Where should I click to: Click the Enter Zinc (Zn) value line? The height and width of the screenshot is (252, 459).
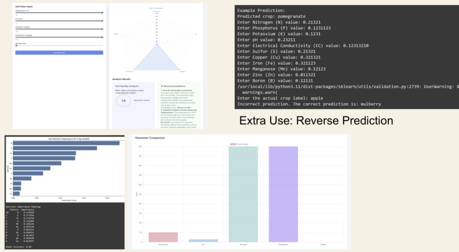[x=276, y=75]
